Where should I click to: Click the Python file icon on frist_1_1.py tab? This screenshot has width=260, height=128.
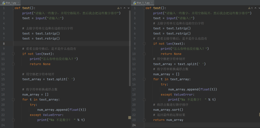click(x=134, y=3)
